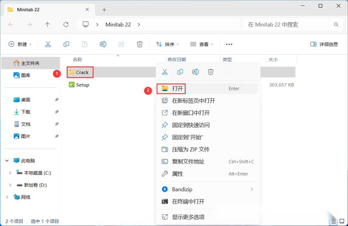
Task: Choose 固定到快速访问
Action: 208,125
